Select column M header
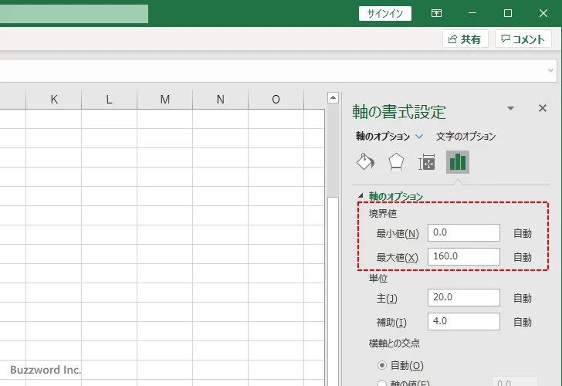Screen dimensions: 562x386 pos(165,99)
